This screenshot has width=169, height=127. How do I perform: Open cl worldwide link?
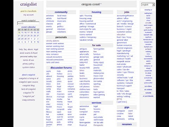coord(148,96)
